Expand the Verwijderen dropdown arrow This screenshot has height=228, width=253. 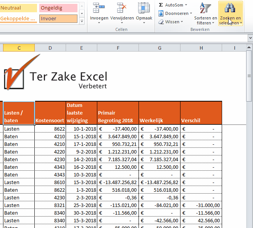122,23
